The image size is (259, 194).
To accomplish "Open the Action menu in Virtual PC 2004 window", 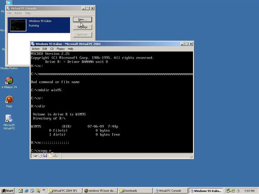I will 36,49.
